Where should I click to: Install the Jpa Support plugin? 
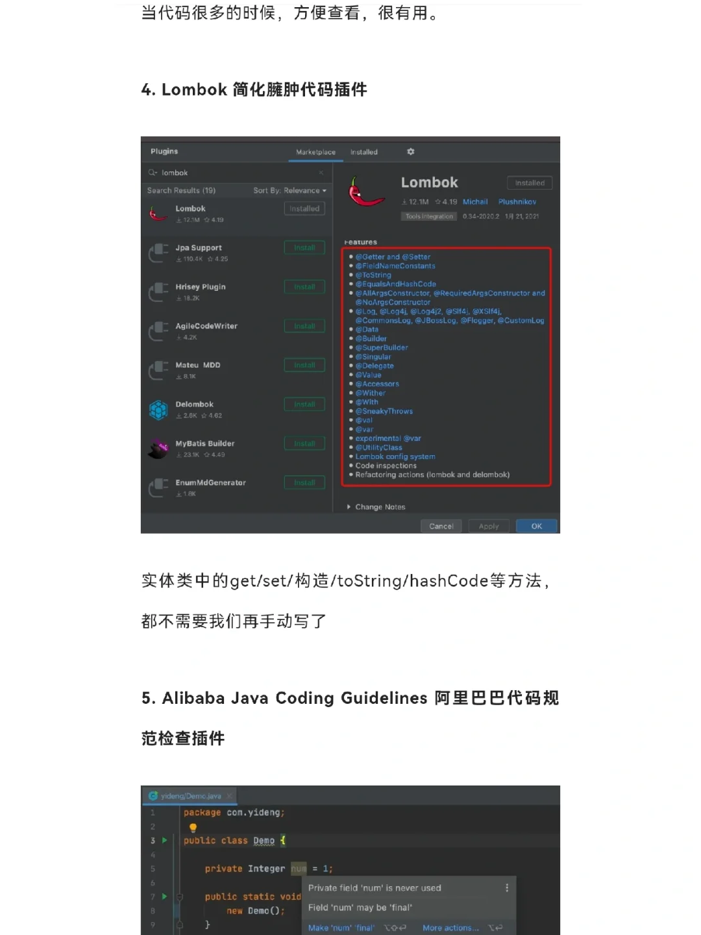pos(304,247)
